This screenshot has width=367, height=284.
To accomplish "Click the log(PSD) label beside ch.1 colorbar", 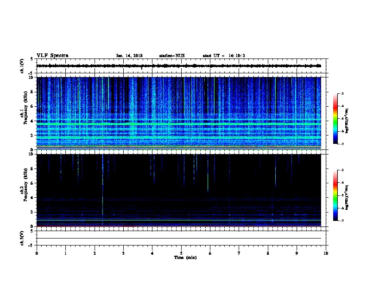I will [x=347, y=121].
